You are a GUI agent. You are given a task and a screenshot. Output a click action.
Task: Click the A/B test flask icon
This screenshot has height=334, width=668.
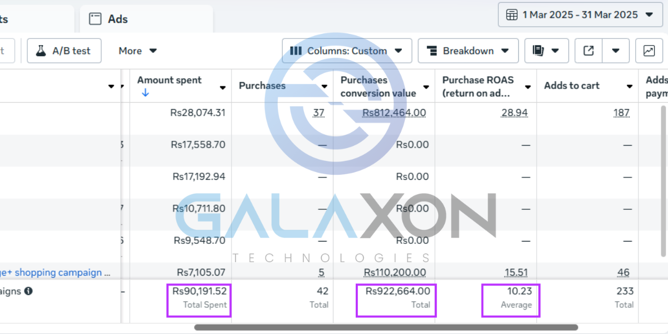coord(41,51)
